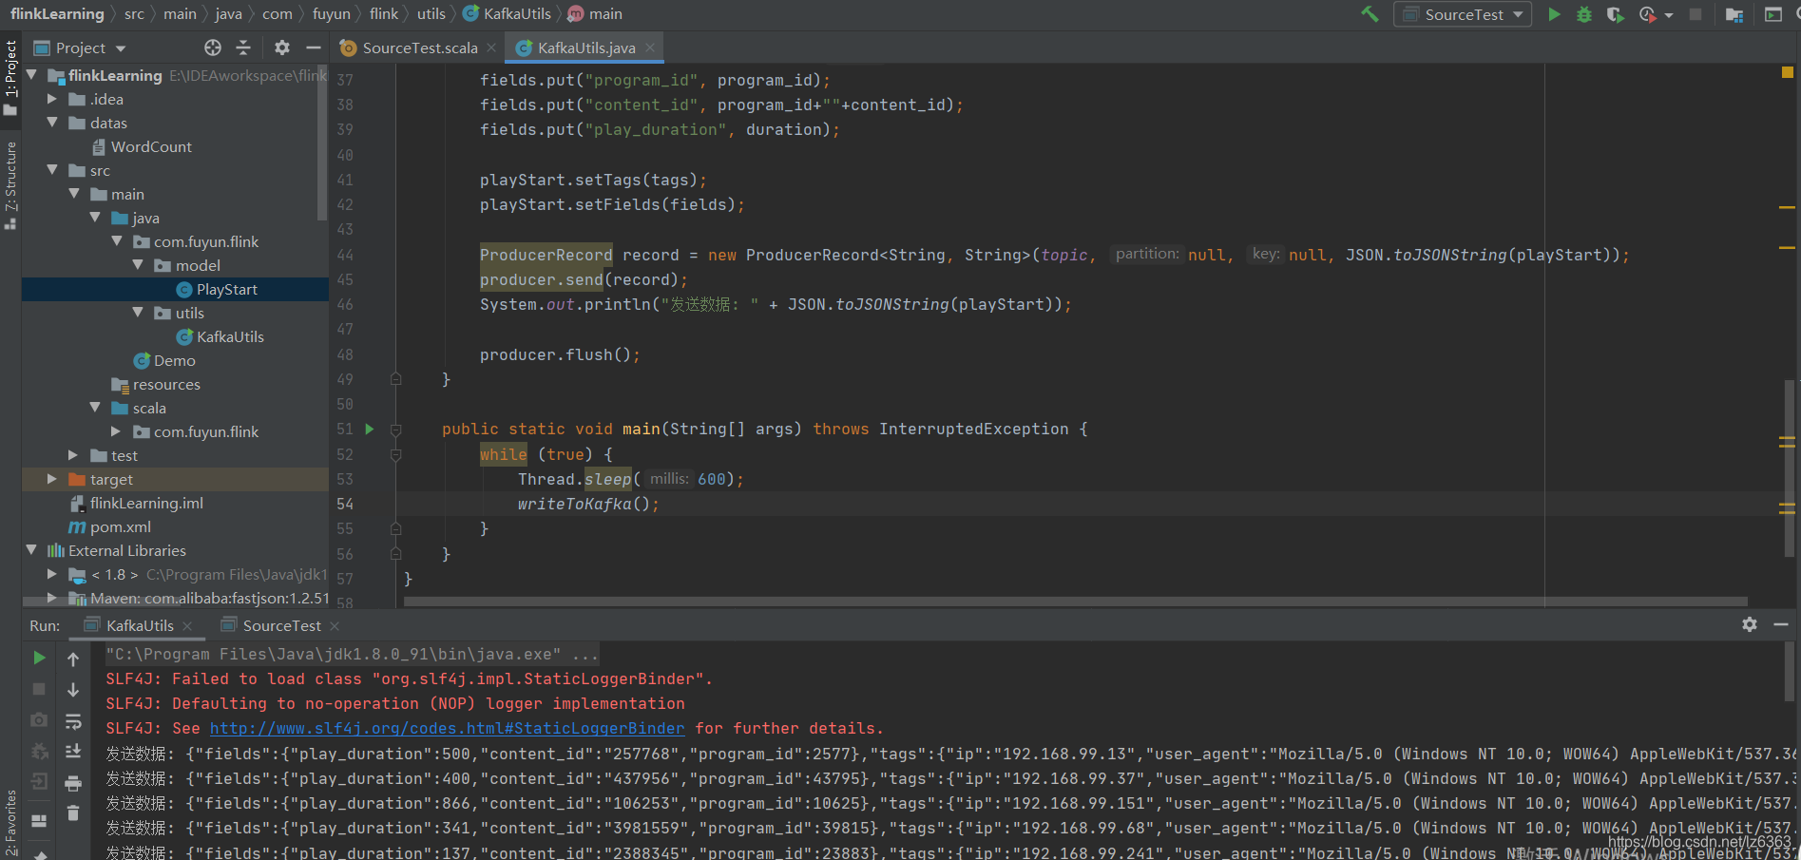Image resolution: width=1801 pixels, height=860 pixels.
Task: Open the 1: Project side tool tab
Action: [10, 78]
